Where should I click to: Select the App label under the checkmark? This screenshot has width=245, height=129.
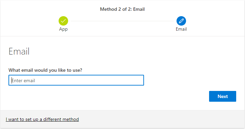(63, 29)
